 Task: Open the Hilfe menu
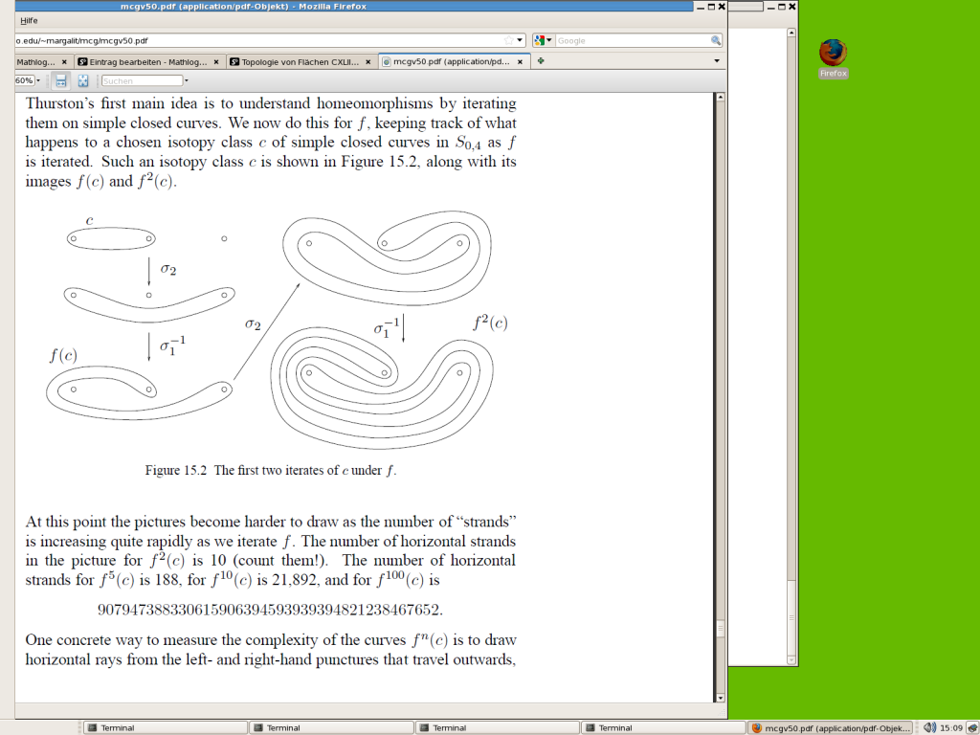tap(29, 20)
